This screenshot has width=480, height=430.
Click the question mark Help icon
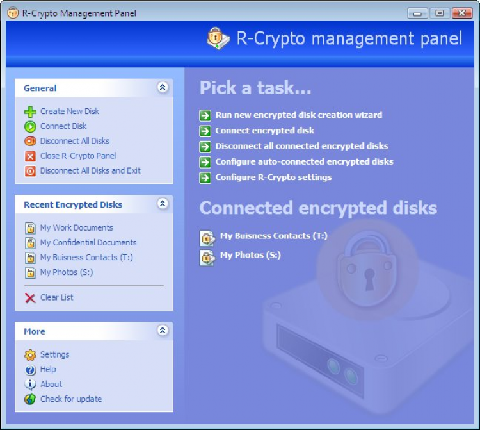[x=30, y=370]
